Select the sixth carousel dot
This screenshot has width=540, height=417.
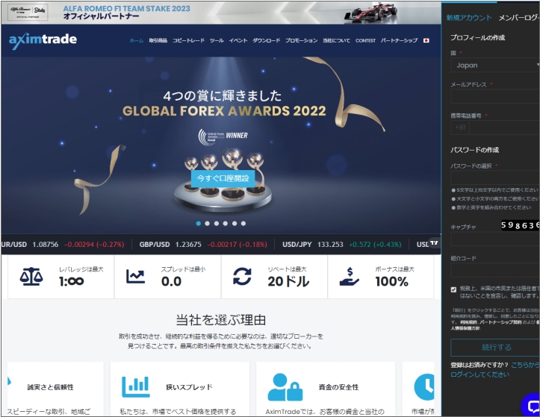point(243,223)
